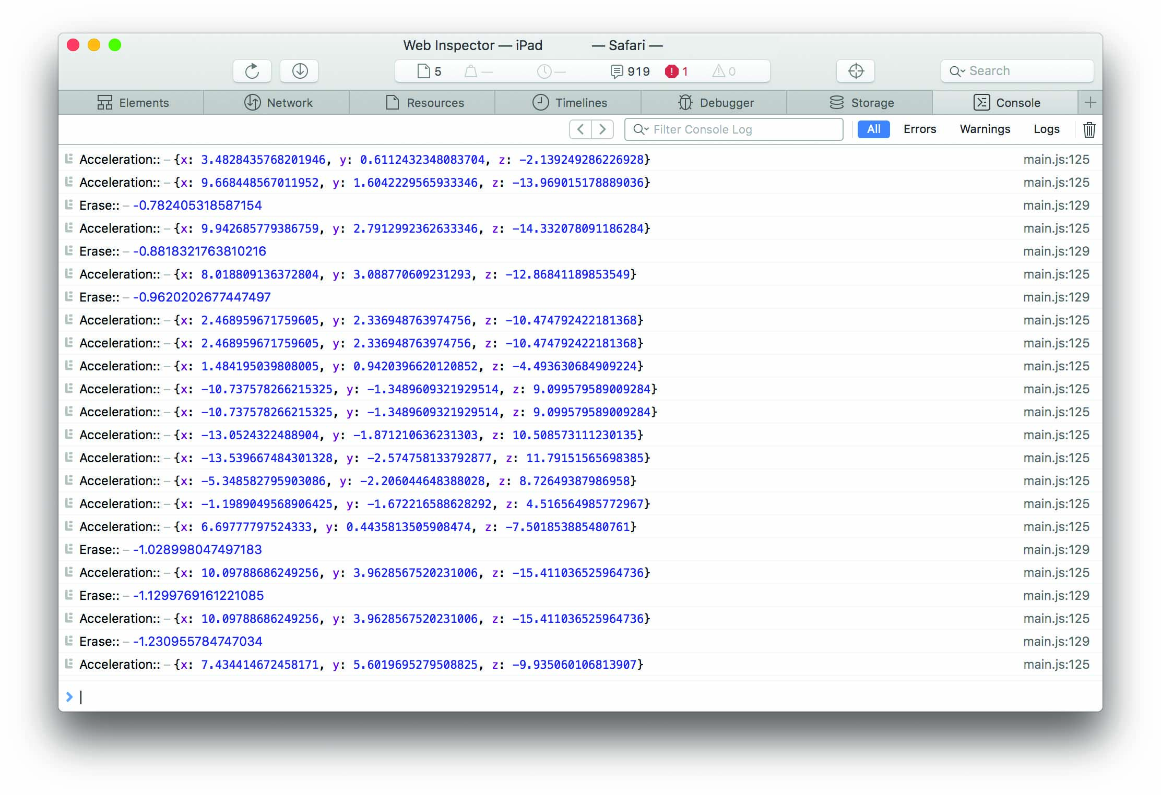Filter console to Logs only

pyautogui.click(x=1046, y=129)
